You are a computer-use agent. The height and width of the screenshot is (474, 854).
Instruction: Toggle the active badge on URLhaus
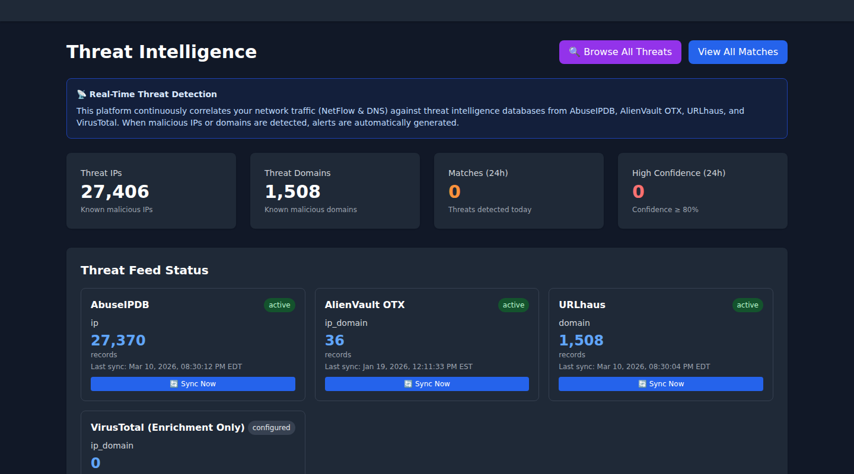tap(747, 305)
